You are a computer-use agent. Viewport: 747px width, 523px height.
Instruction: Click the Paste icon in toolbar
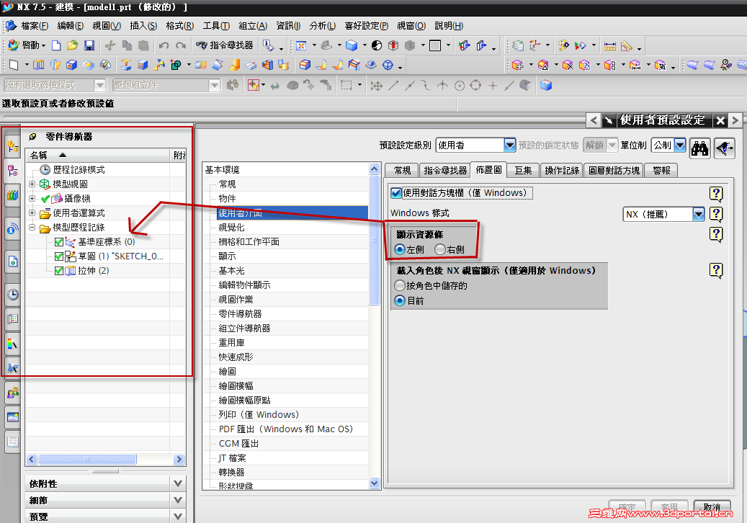point(143,45)
